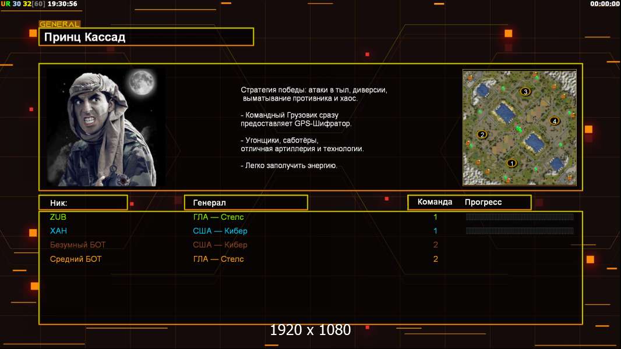Click team number 1 in the ХАН row
621x349 pixels.
[435, 231]
